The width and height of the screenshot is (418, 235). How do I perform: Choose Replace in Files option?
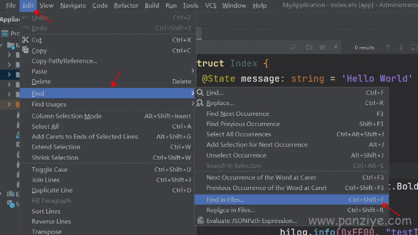coord(291,210)
